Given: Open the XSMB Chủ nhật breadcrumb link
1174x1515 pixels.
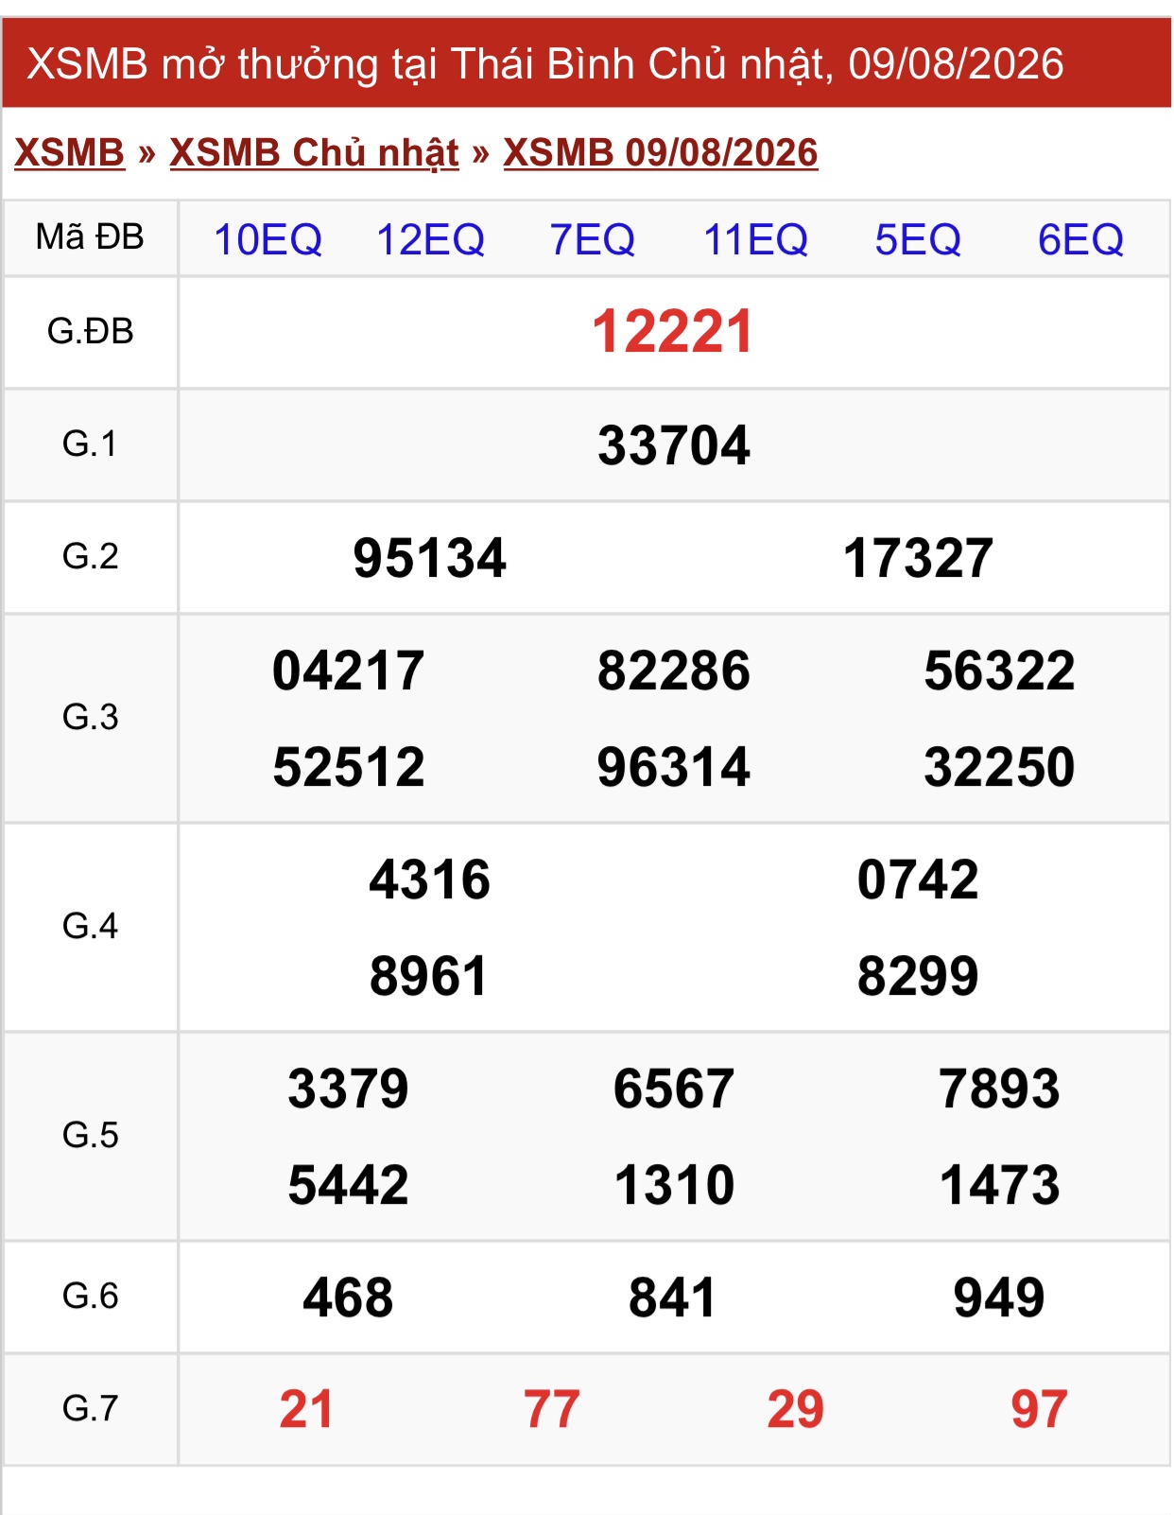Looking at the screenshot, I should [314, 152].
